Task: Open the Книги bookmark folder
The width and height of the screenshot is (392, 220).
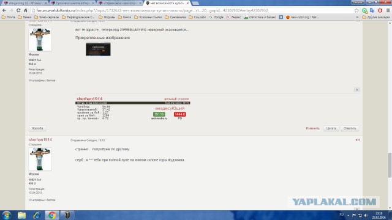Action: click(124, 17)
